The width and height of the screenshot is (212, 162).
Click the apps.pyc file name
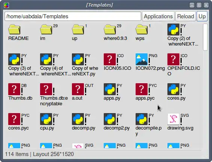[x=145, y=98]
